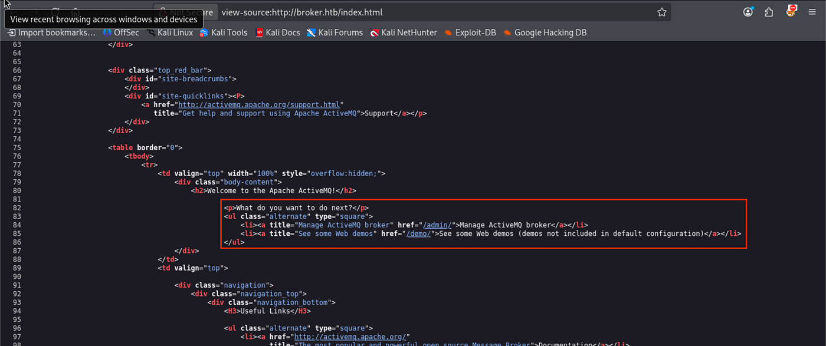
Task: Click the td valign="top" line 89
Action: pyautogui.click(x=193, y=268)
